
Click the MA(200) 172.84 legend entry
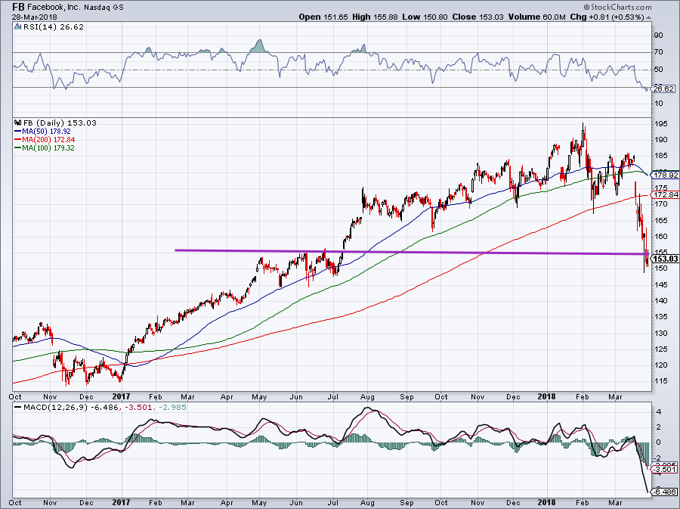tap(45, 140)
